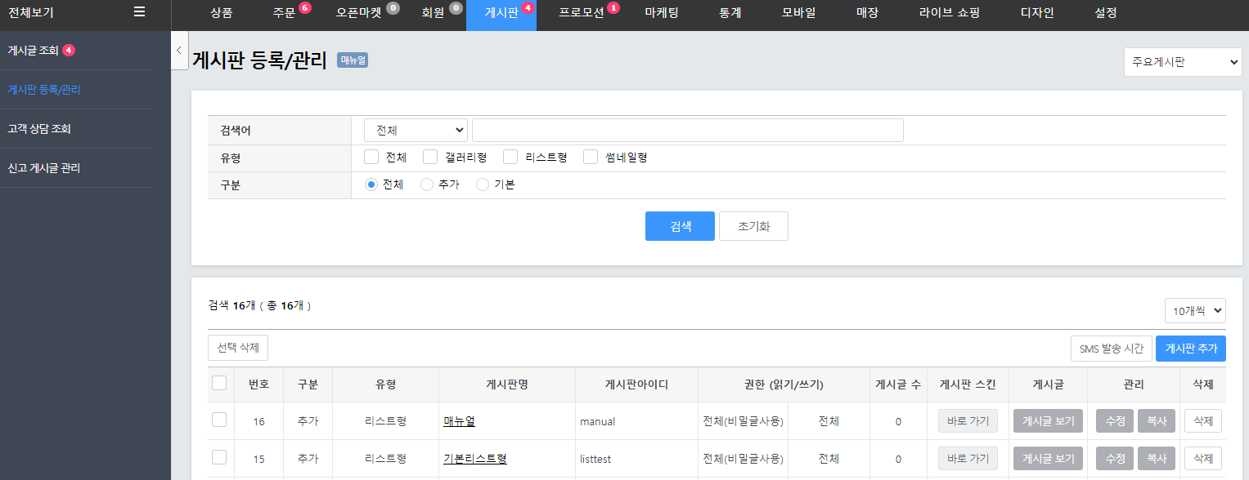Open the 주요게시판 dropdown
This screenshot has width=1249, height=480.
[1182, 62]
